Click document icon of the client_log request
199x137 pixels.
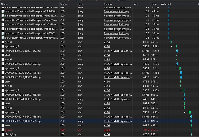[x=3, y=134]
